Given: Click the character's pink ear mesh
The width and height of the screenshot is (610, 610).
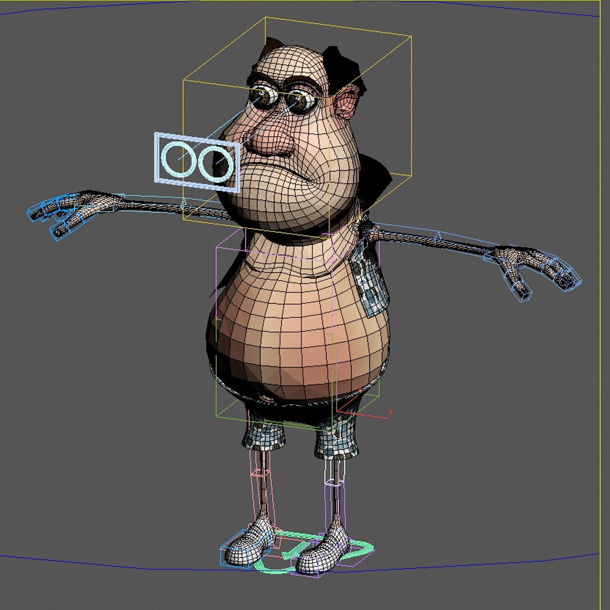Looking at the screenshot, I should 346,102.
